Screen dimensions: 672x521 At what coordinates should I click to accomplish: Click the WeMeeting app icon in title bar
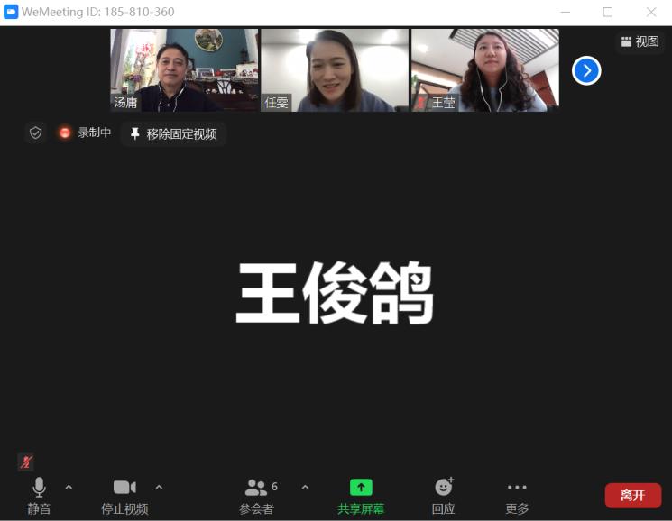click(x=11, y=12)
